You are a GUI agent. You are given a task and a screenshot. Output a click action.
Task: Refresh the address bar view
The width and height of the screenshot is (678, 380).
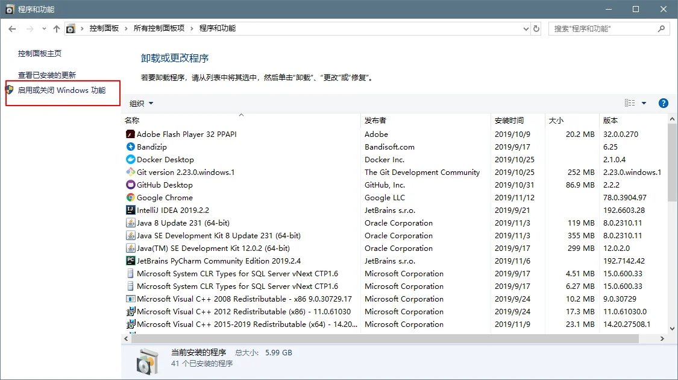pos(536,28)
